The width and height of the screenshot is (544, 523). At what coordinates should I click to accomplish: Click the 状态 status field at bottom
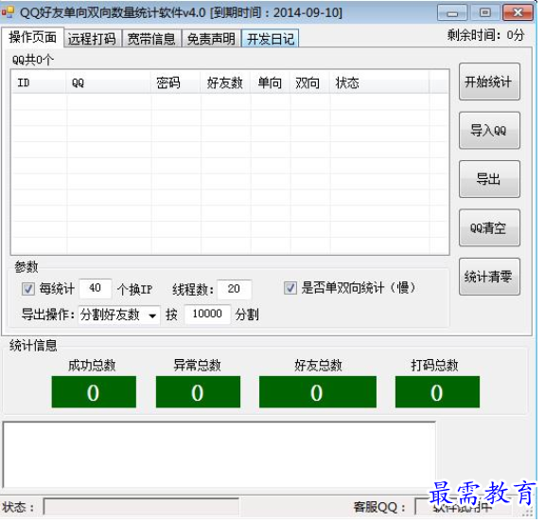(x=141, y=507)
